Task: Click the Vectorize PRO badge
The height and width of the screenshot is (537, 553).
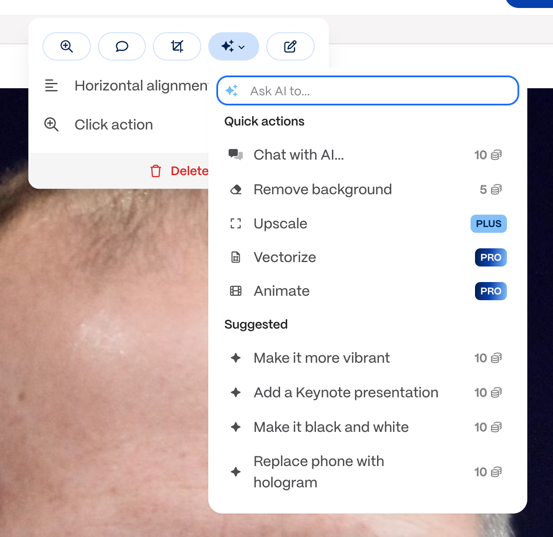Action: [491, 257]
